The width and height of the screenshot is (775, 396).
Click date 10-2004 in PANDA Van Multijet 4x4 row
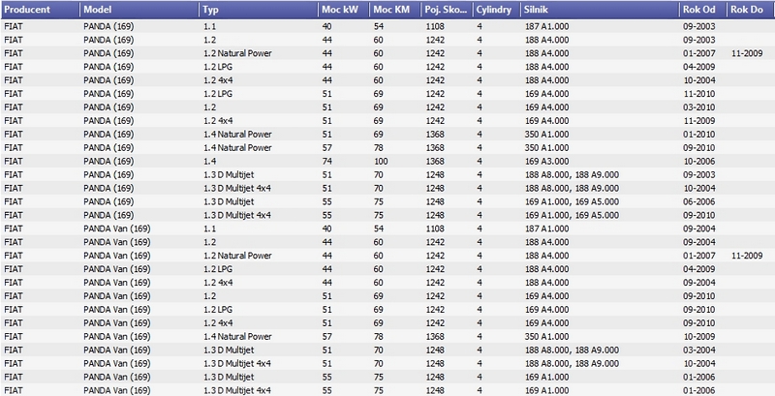click(x=698, y=364)
